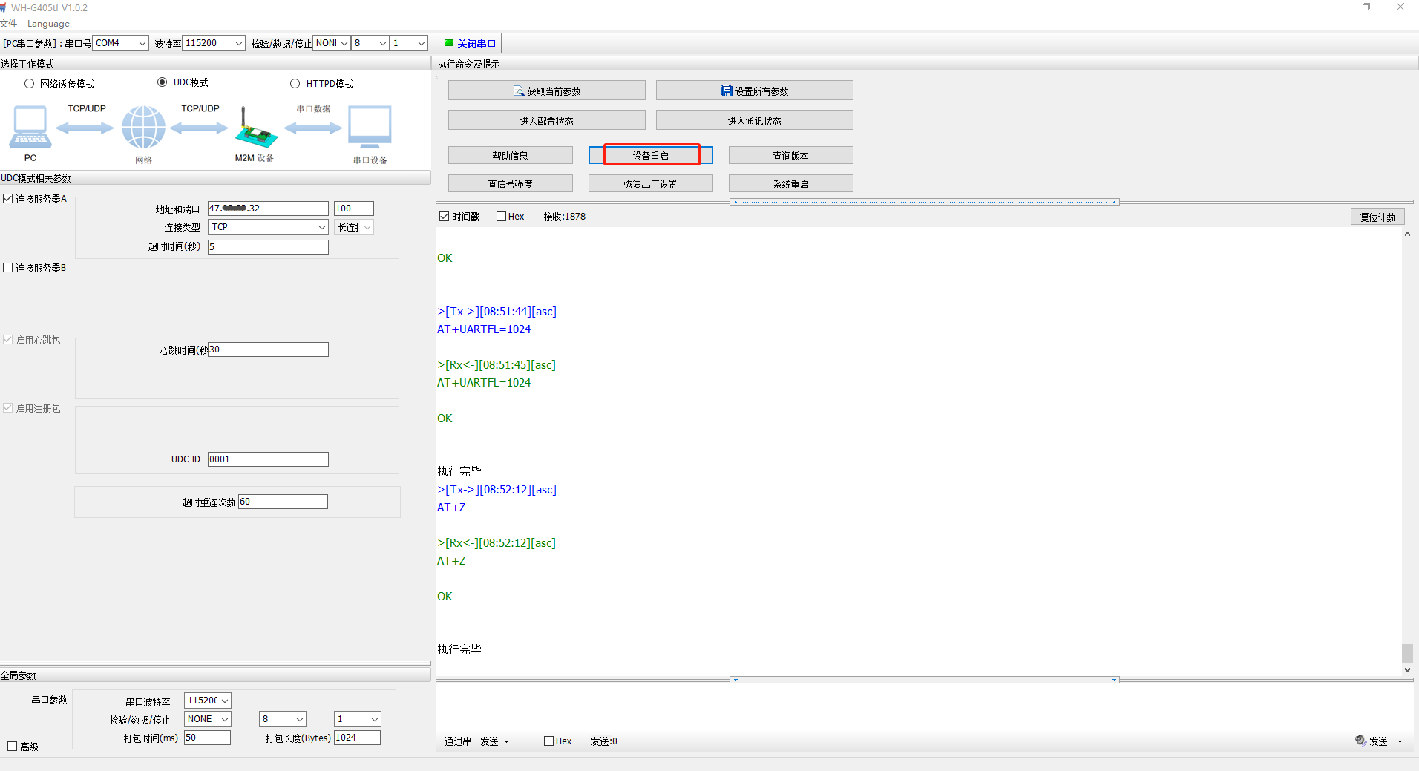Select the 网络透传模式 radio button

(30, 84)
